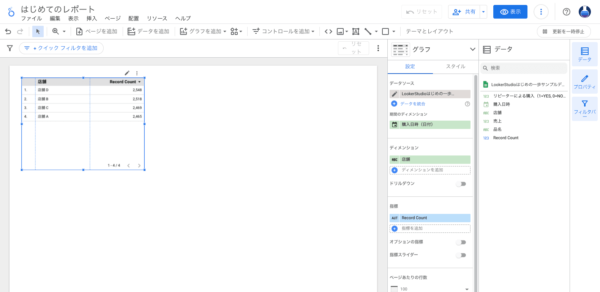Viewport: 600px width, 292px height.
Task: Click the zoom magnifier tool
Action: [x=55, y=31]
